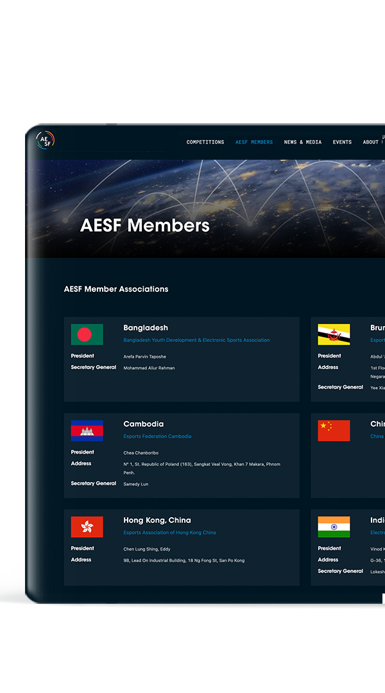Click the Secretary General label in India card
385x693 pixels.
[x=340, y=571]
